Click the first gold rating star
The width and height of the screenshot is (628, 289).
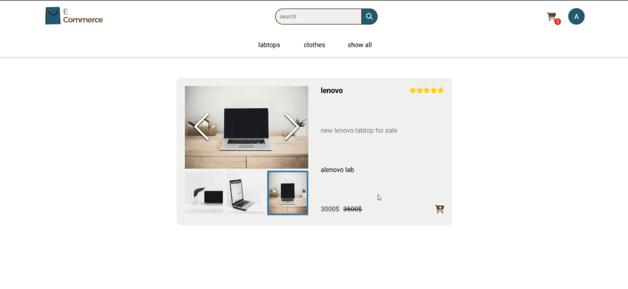(x=413, y=91)
